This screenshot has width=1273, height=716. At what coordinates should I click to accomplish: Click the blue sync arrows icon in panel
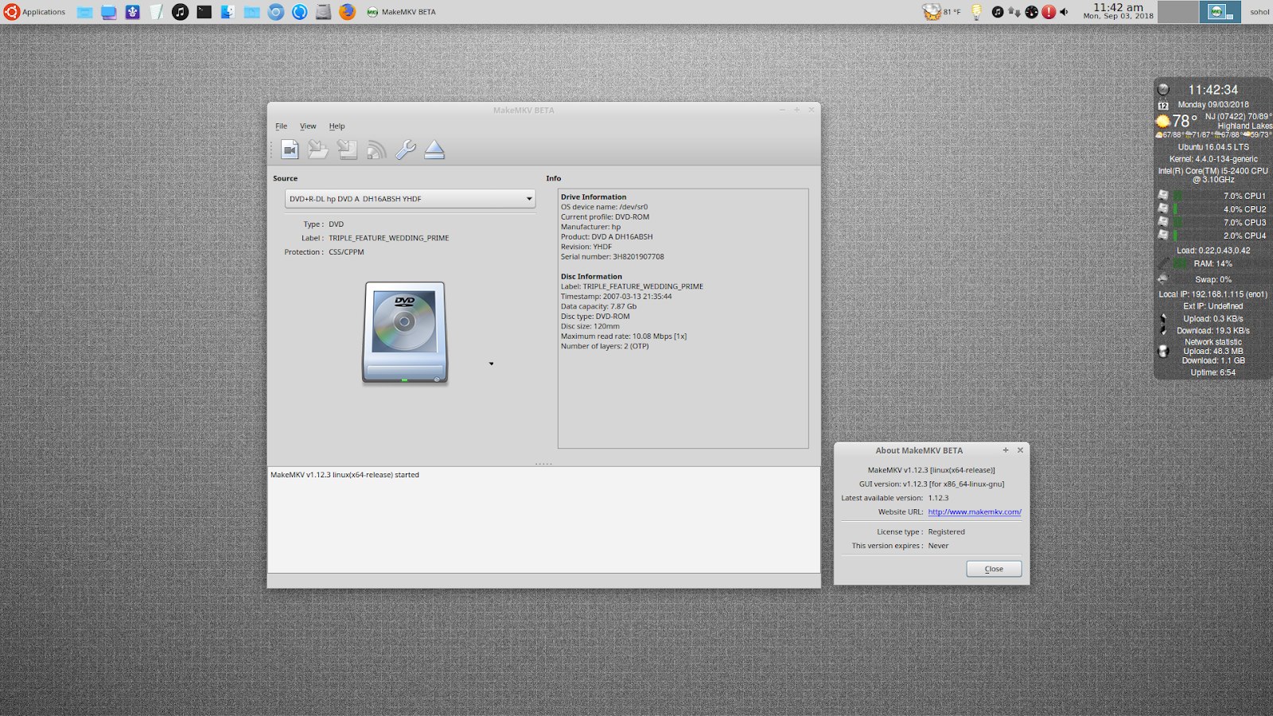coord(299,12)
